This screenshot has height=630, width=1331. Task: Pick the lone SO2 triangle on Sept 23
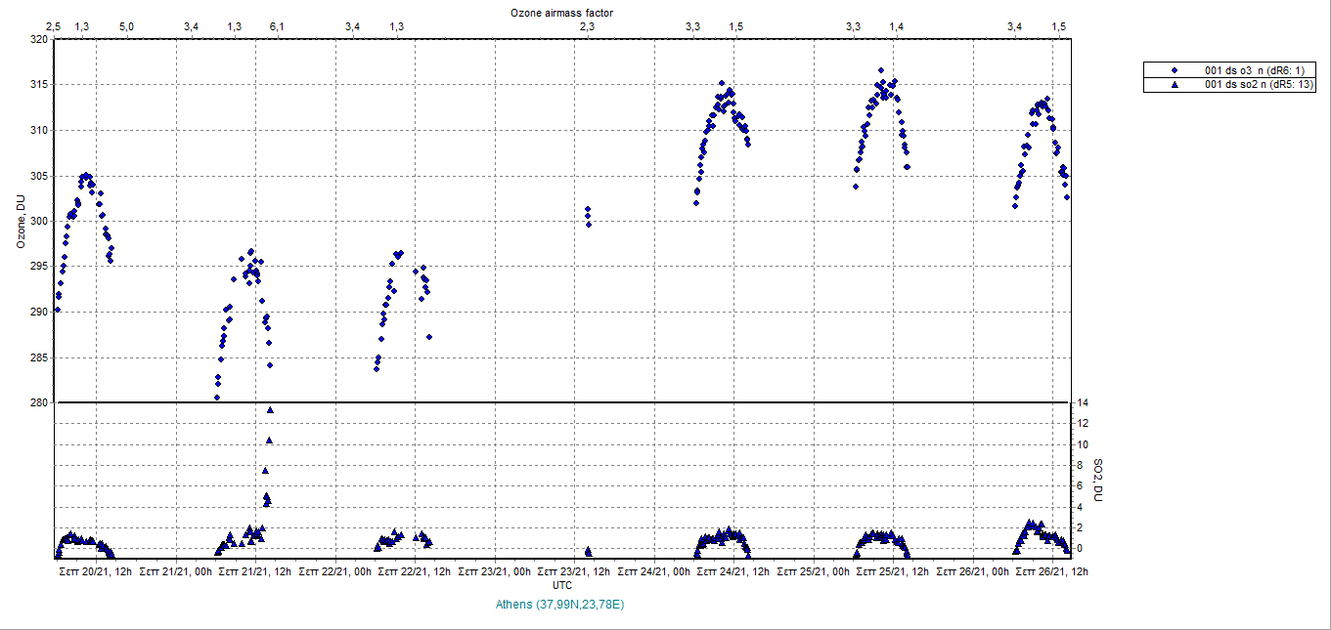[x=588, y=552]
